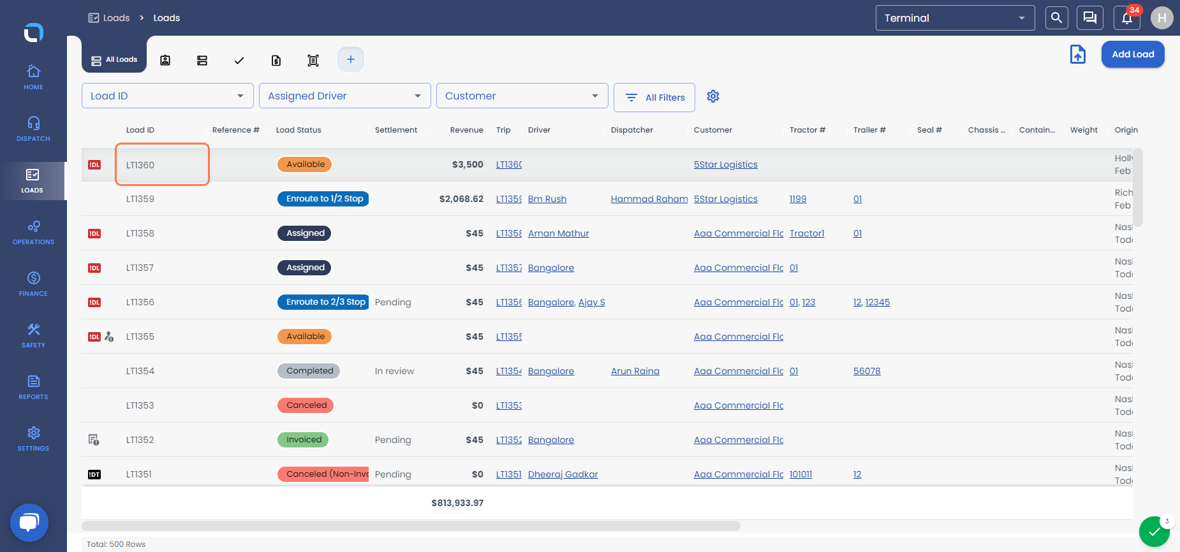
Task: Open tractor link Tractor1
Action: pyautogui.click(x=807, y=233)
